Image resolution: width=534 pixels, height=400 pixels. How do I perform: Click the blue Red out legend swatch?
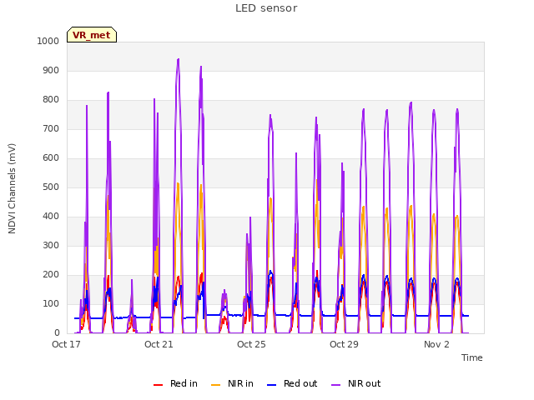click(x=271, y=385)
